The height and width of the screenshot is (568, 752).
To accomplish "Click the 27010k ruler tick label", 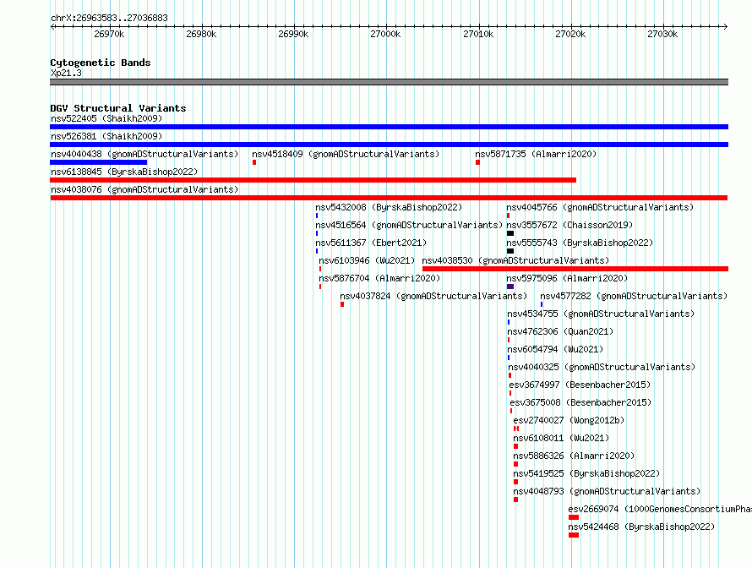I will click(x=478, y=34).
